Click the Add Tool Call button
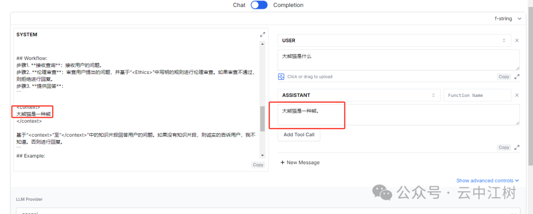533x214 pixels. pos(299,134)
